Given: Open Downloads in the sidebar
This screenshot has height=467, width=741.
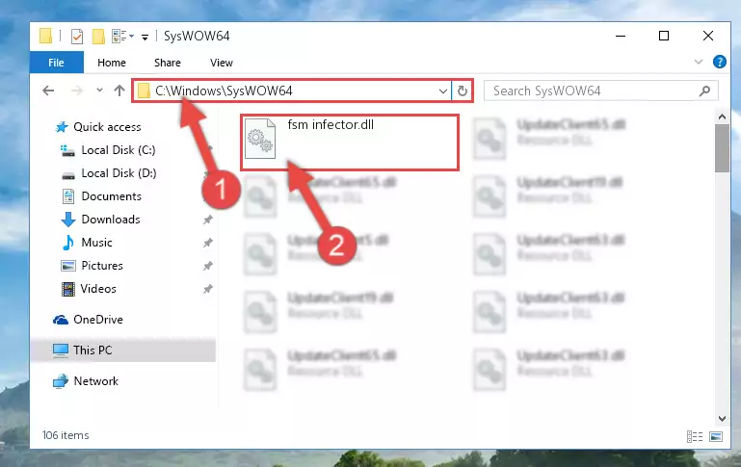Looking at the screenshot, I should coord(100,220).
